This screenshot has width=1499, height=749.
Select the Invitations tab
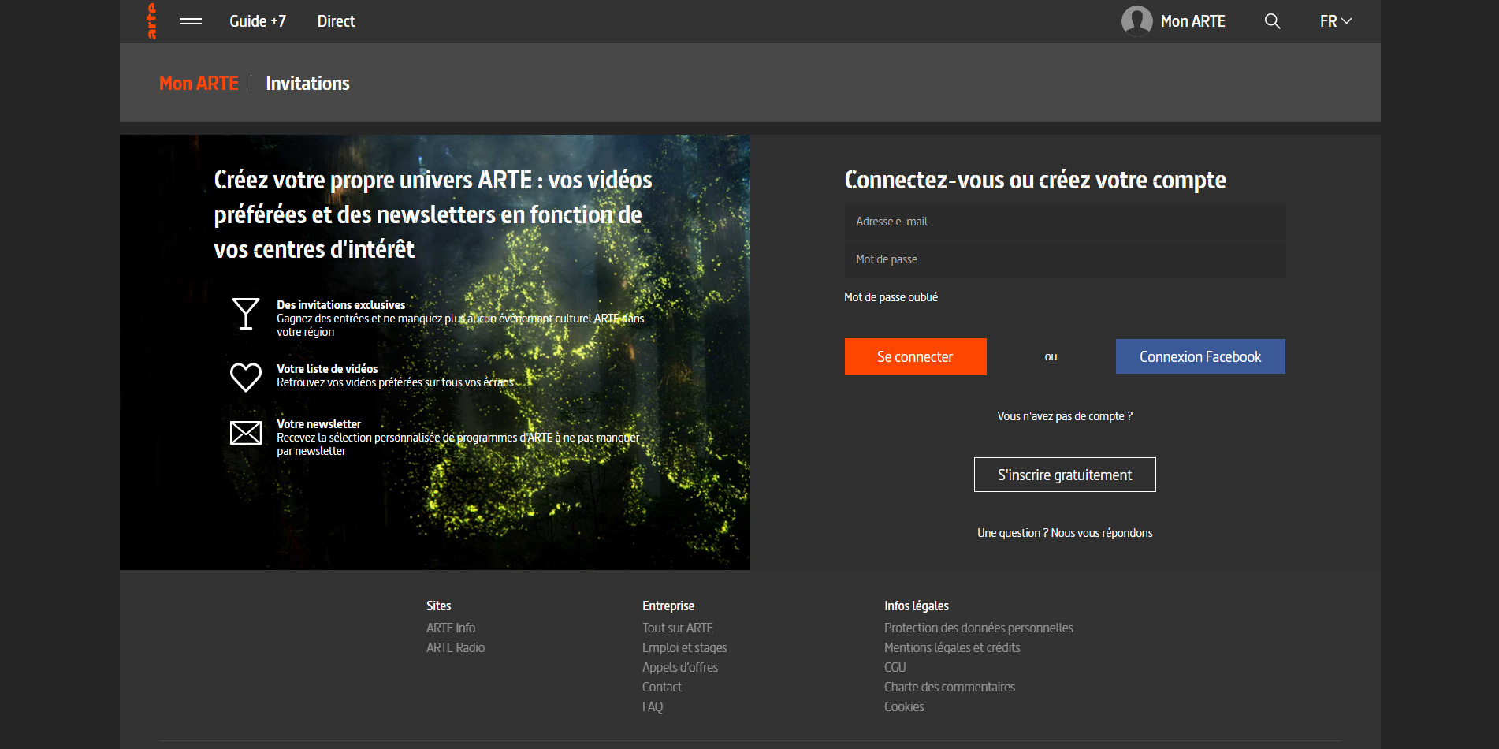[307, 83]
